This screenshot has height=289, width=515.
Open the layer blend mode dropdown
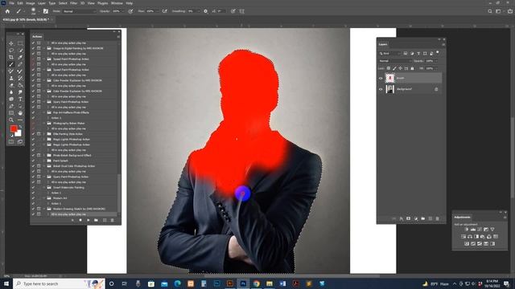(x=395, y=61)
